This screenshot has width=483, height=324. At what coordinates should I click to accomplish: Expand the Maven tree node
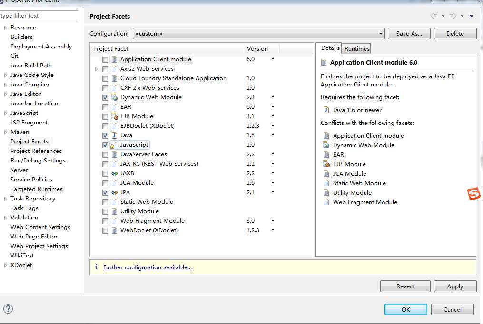[5, 132]
